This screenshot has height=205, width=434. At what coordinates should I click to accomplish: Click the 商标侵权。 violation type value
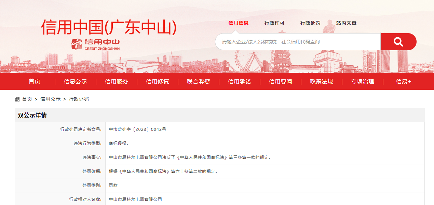pyautogui.click(x=119, y=143)
